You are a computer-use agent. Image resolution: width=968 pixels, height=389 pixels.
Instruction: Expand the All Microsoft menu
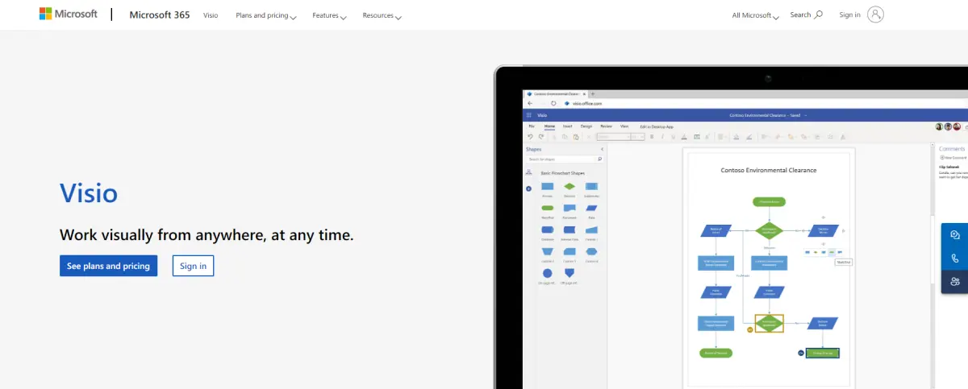coord(755,15)
